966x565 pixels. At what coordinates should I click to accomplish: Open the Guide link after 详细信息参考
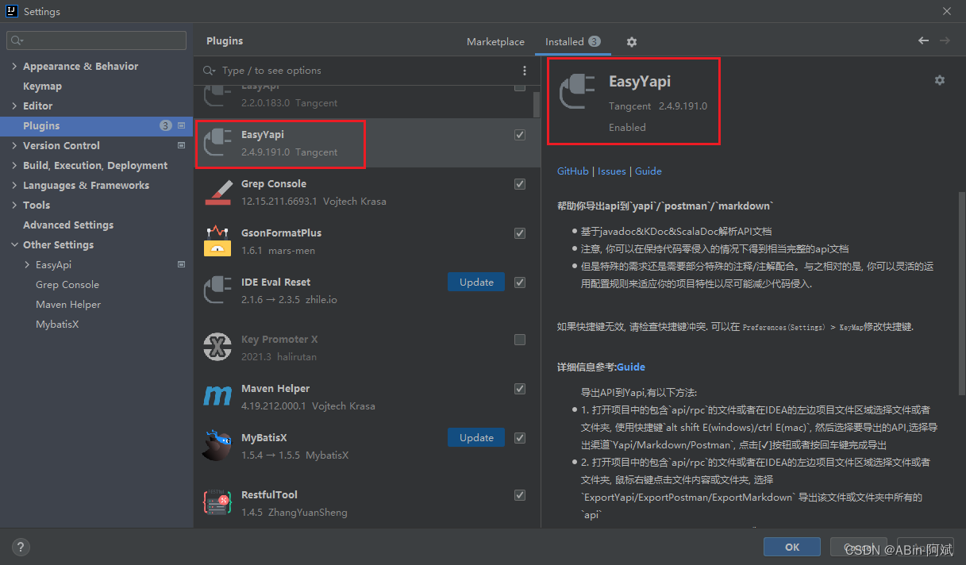point(631,367)
